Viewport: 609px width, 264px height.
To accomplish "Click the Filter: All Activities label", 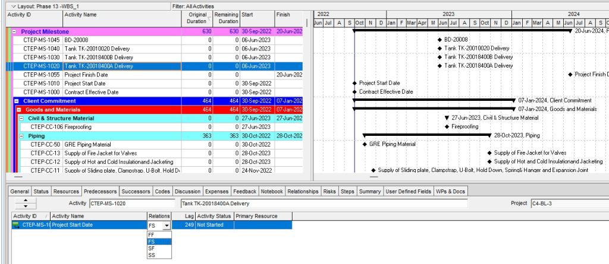I will coord(193,6).
